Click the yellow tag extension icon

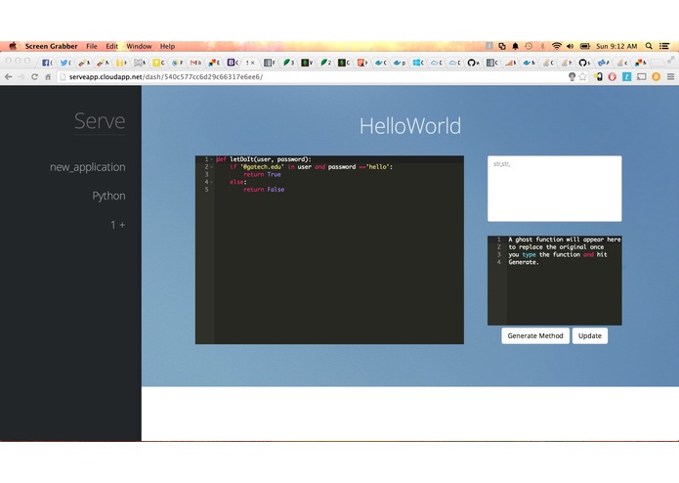pyautogui.click(x=598, y=76)
